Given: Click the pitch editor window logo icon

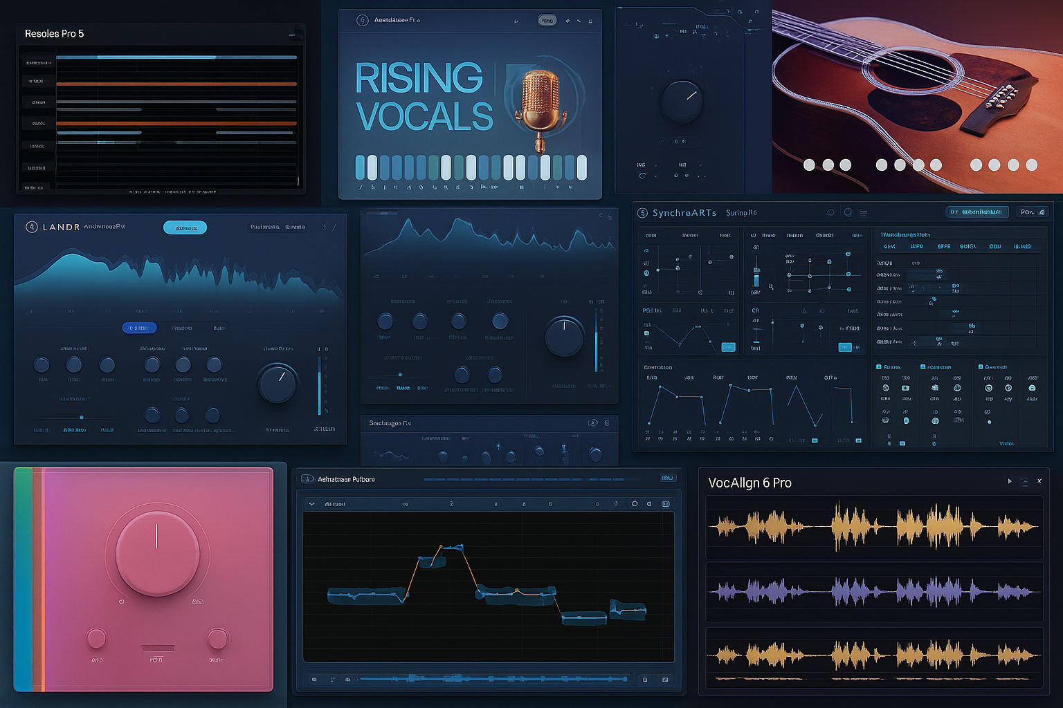Looking at the screenshot, I should click(307, 479).
